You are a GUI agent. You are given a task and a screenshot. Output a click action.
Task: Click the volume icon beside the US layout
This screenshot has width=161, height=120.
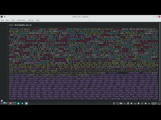click(132, 103)
